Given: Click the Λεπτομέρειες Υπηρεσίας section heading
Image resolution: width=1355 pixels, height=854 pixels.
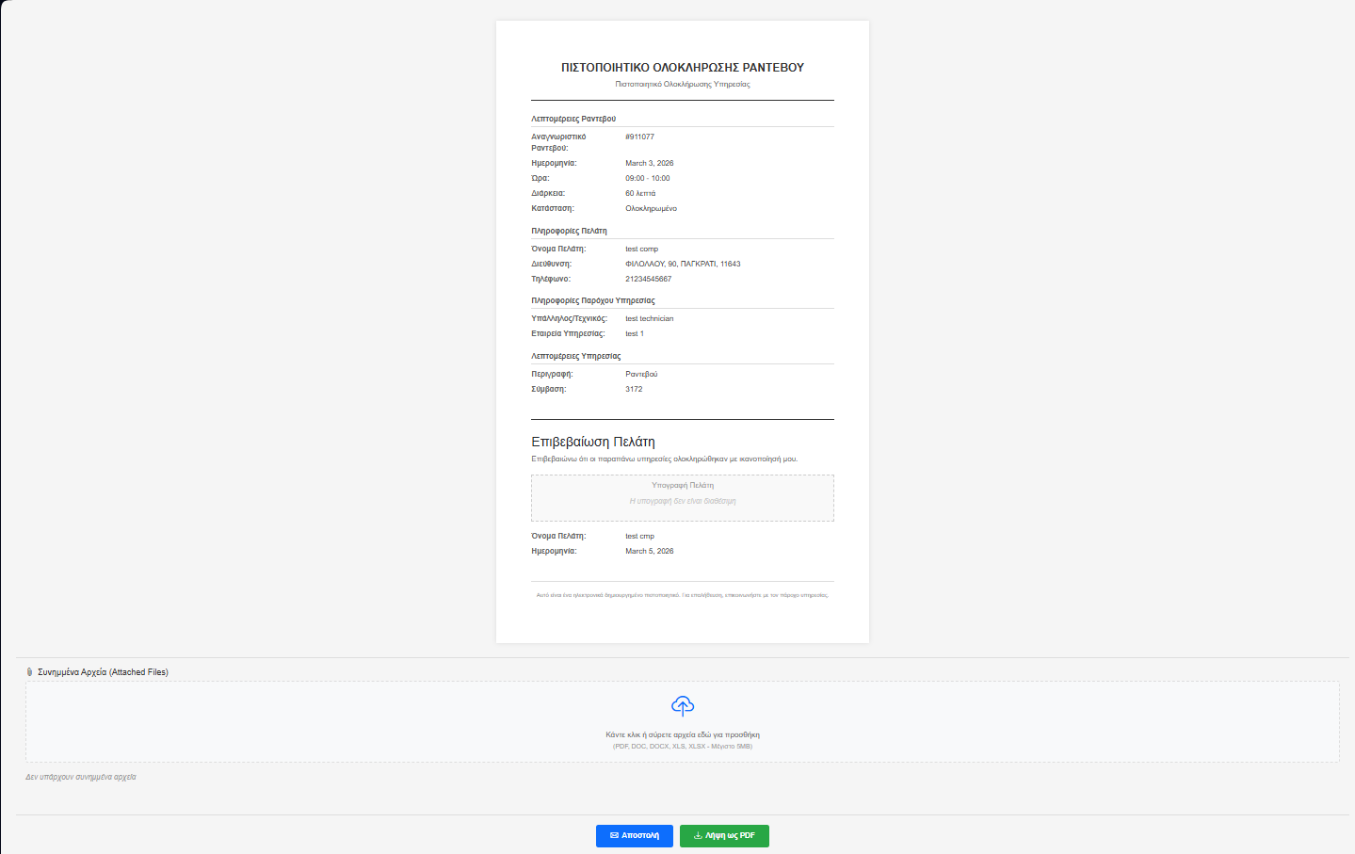Looking at the screenshot, I should click(575, 356).
